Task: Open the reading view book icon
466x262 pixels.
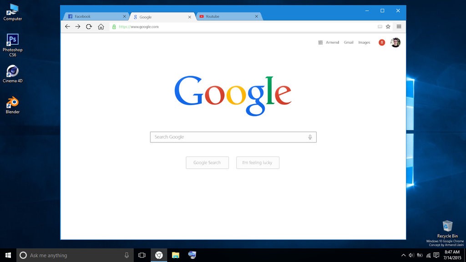Action: pos(380,27)
